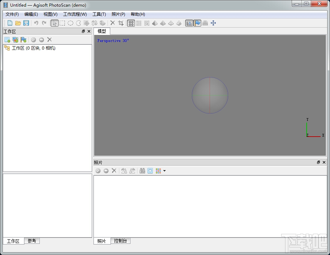Screen dimensions: 330x255
Task: Switch to the 参考 tab
Action: point(32,241)
